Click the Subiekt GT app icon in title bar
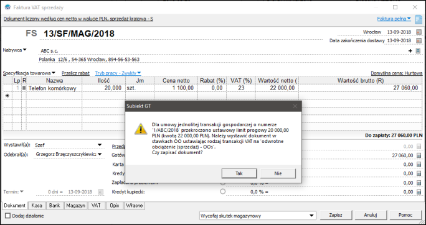Screen dimensions: 426x225 [8, 7]
